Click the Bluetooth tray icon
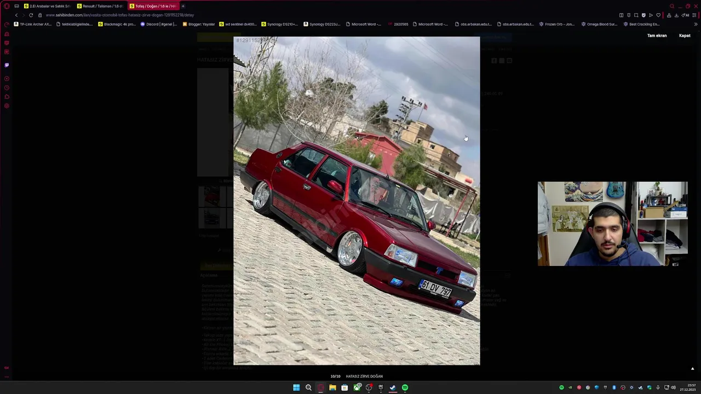 pyautogui.click(x=614, y=387)
